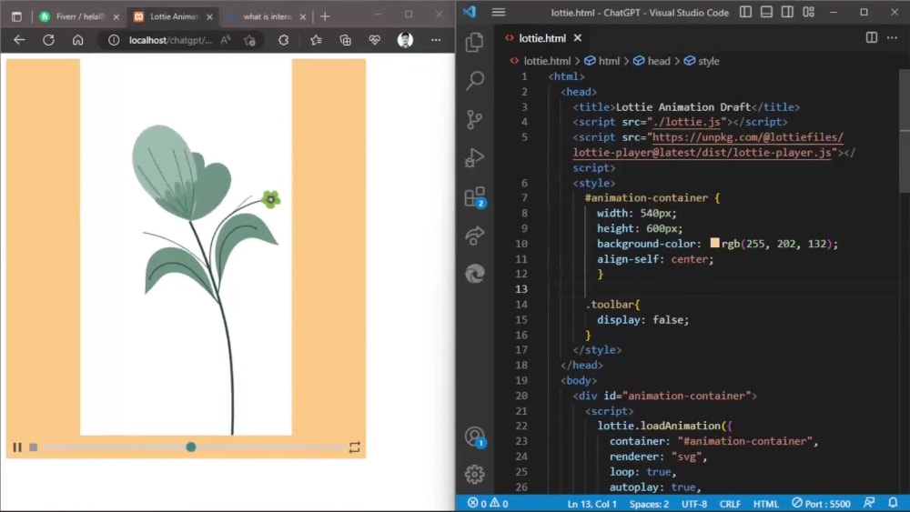
Task: Change encoding via UTF-8 status item
Action: click(x=694, y=504)
